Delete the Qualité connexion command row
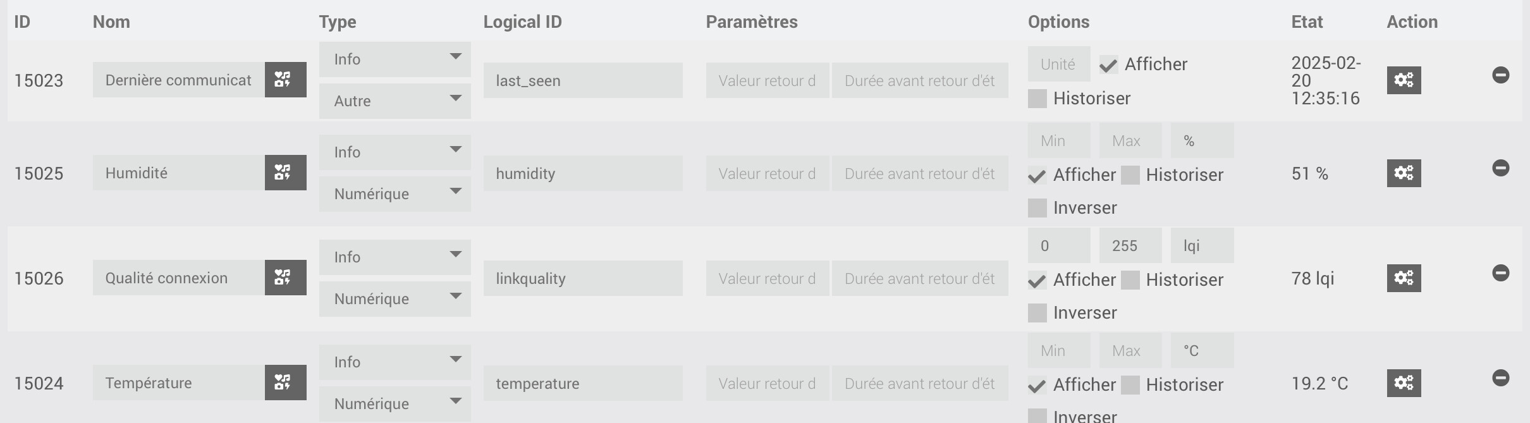This screenshot has width=1530, height=423. pyautogui.click(x=1500, y=273)
